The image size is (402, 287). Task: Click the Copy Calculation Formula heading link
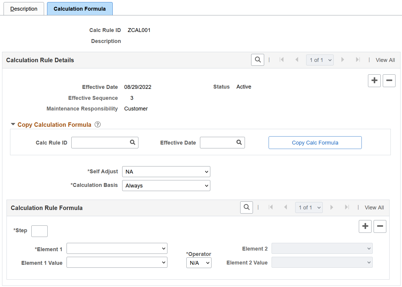point(54,125)
